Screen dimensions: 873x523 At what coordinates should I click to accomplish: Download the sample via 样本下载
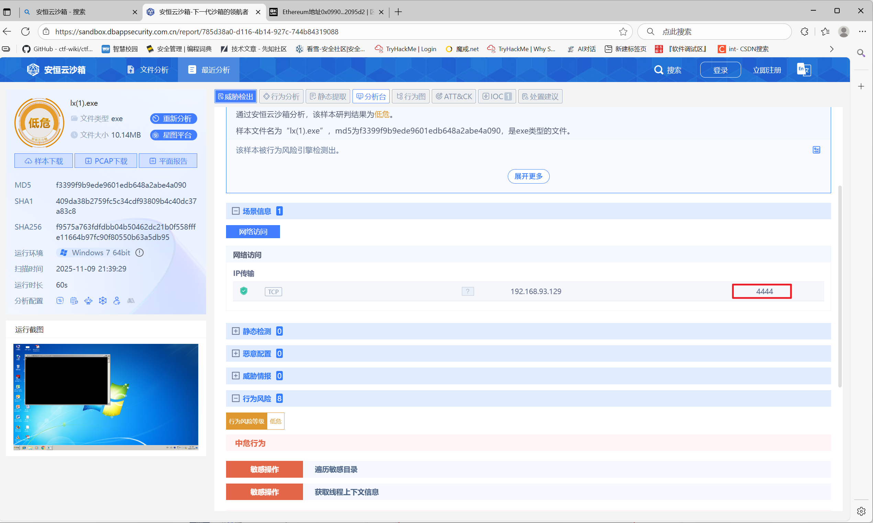(x=44, y=161)
